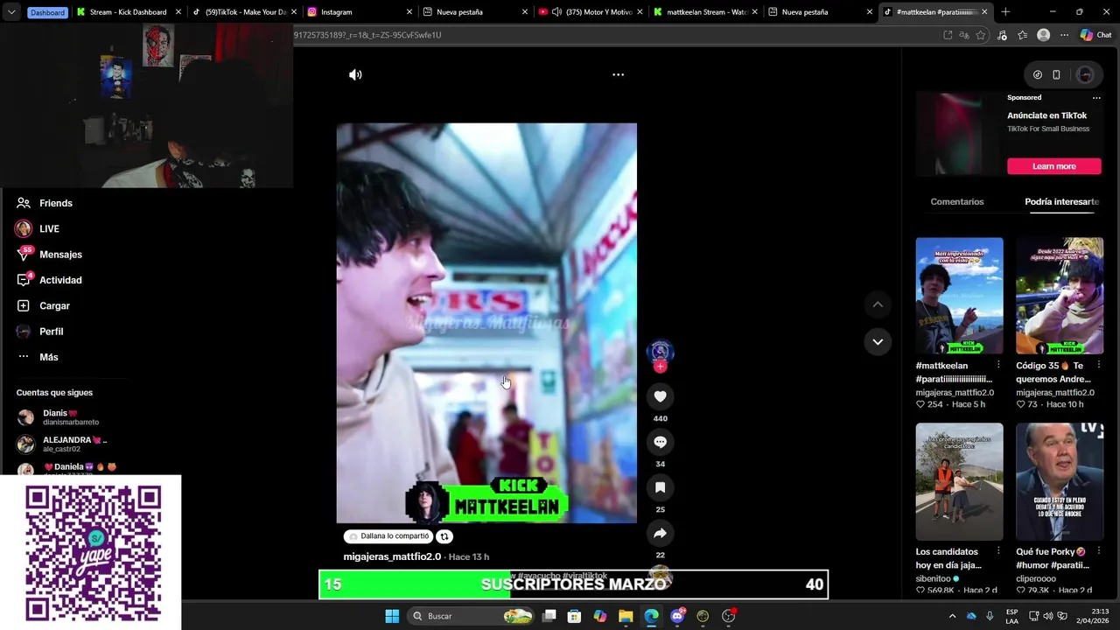The height and width of the screenshot is (630, 1120).
Task: Open page in app icon in address bar
Action: (948, 35)
